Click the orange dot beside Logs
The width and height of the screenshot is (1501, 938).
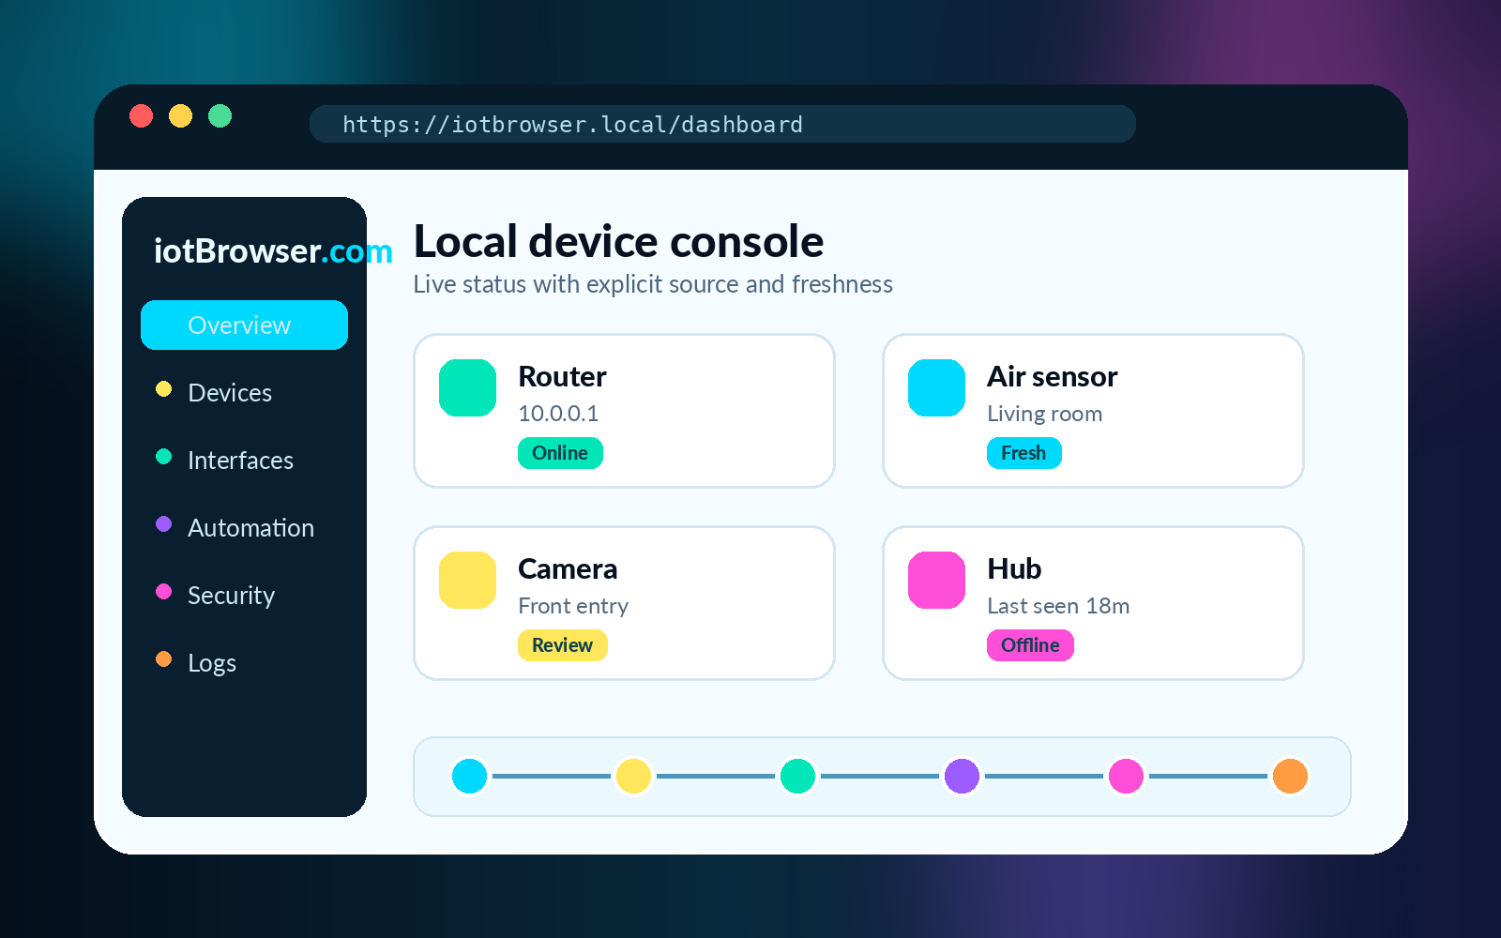point(163,658)
